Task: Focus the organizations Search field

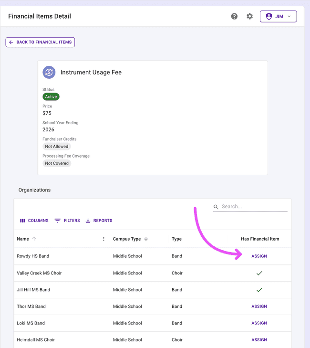Action: (x=250, y=207)
